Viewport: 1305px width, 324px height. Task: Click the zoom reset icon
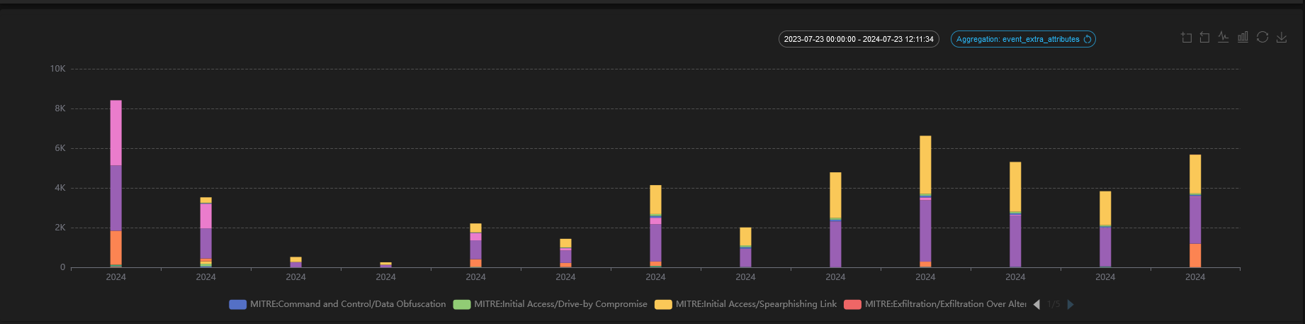[x=1204, y=38]
